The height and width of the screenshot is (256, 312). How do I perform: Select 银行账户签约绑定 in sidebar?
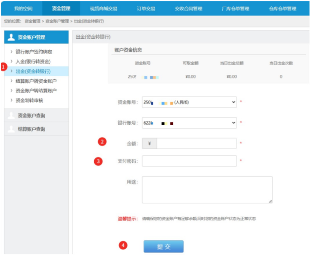click(34, 52)
